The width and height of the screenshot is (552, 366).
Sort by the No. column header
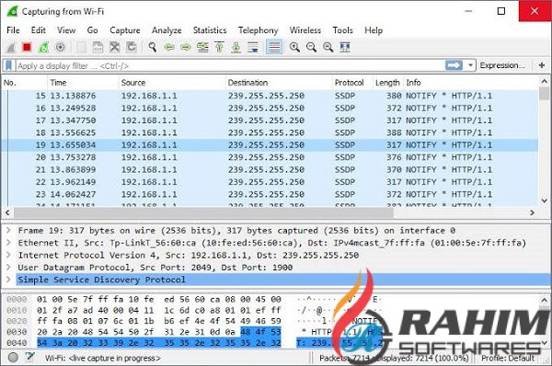click(25, 83)
